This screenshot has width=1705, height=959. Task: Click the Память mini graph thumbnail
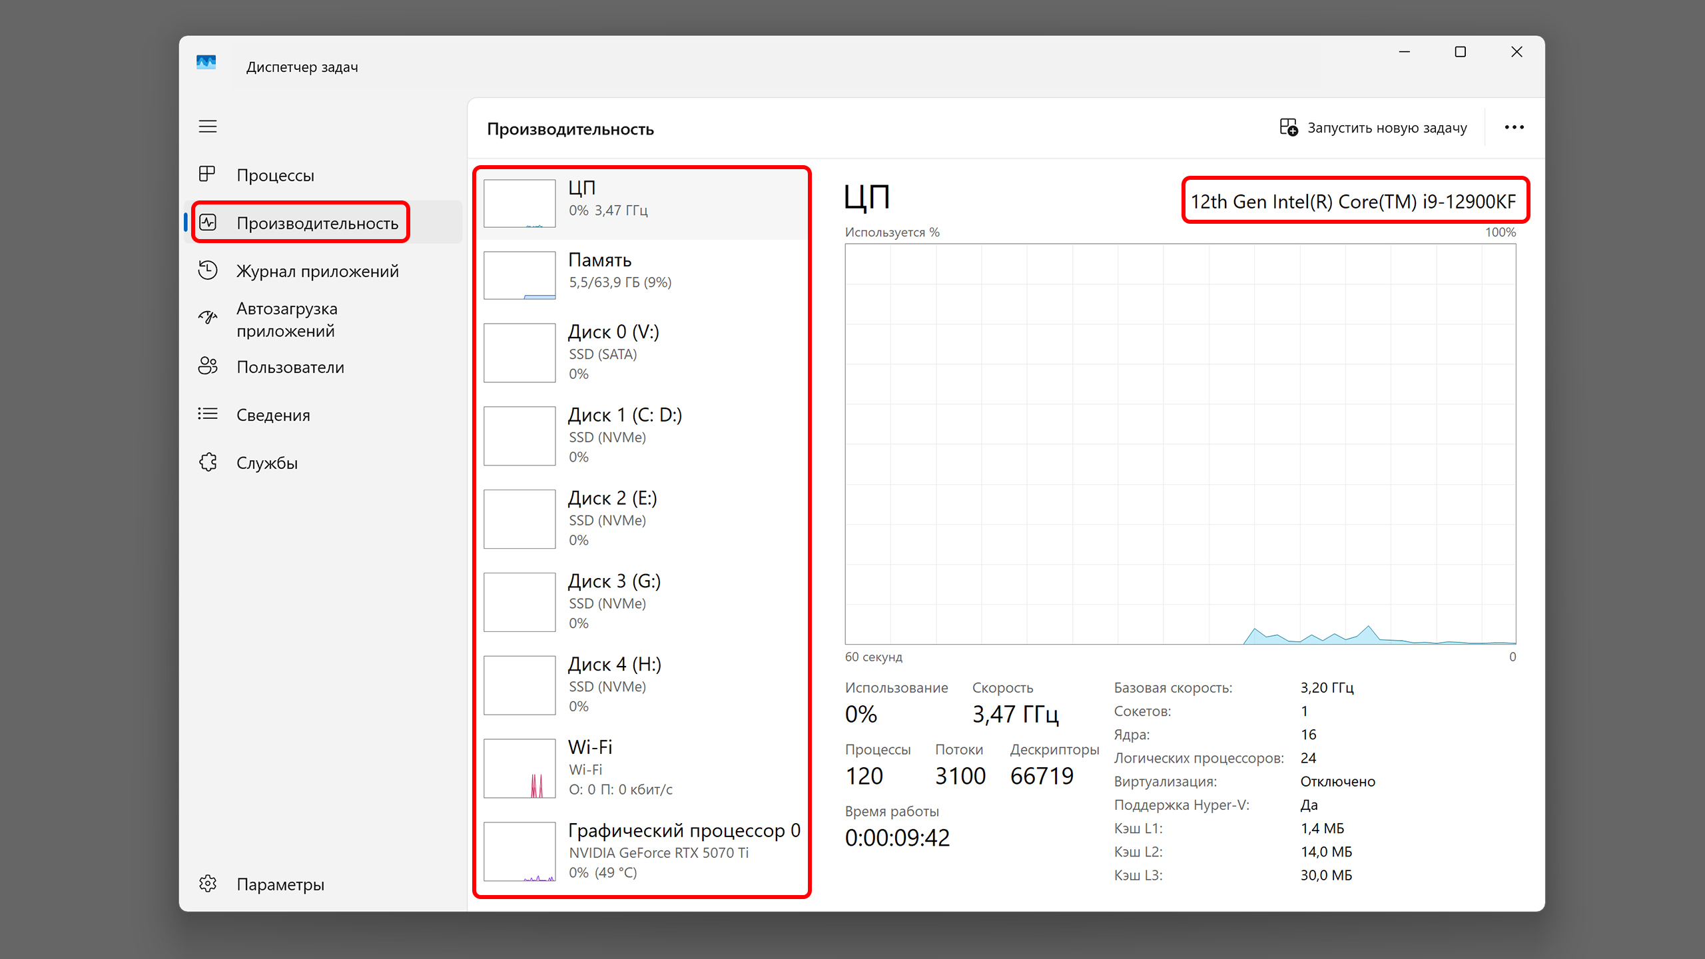coord(519,275)
